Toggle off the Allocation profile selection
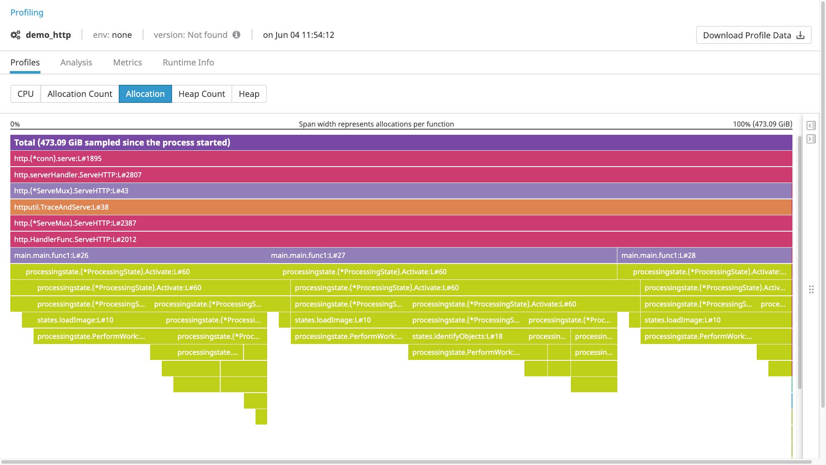Image resolution: width=826 pixels, height=465 pixels. (145, 93)
